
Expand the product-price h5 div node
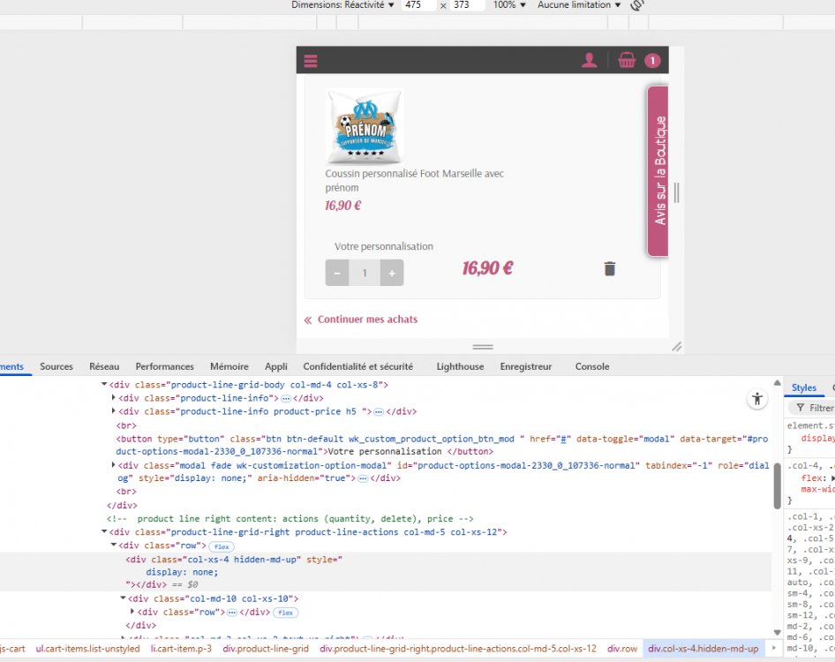[x=114, y=410]
